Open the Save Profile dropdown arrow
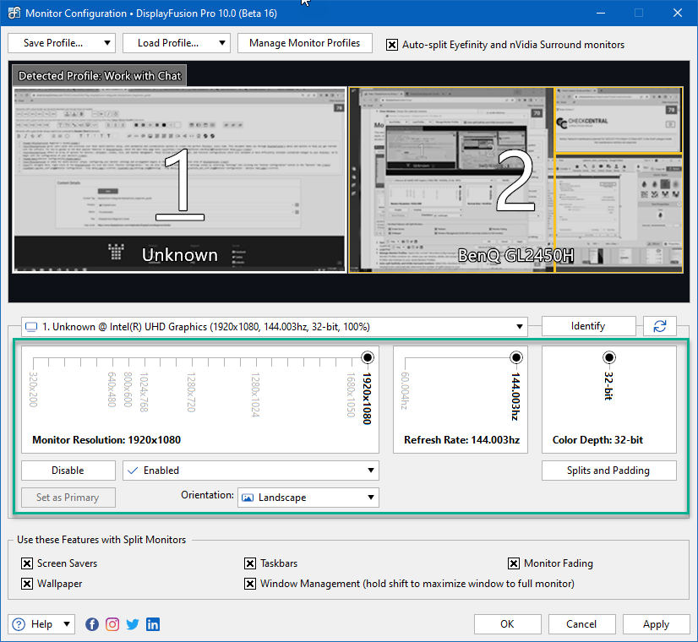 click(106, 43)
